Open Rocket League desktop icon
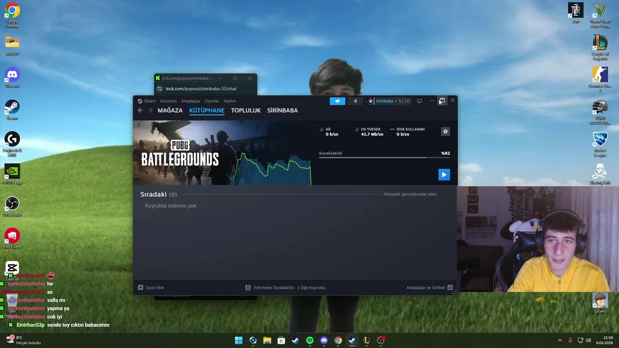The width and height of the screenshot is (619, 348). click(600, 145)
